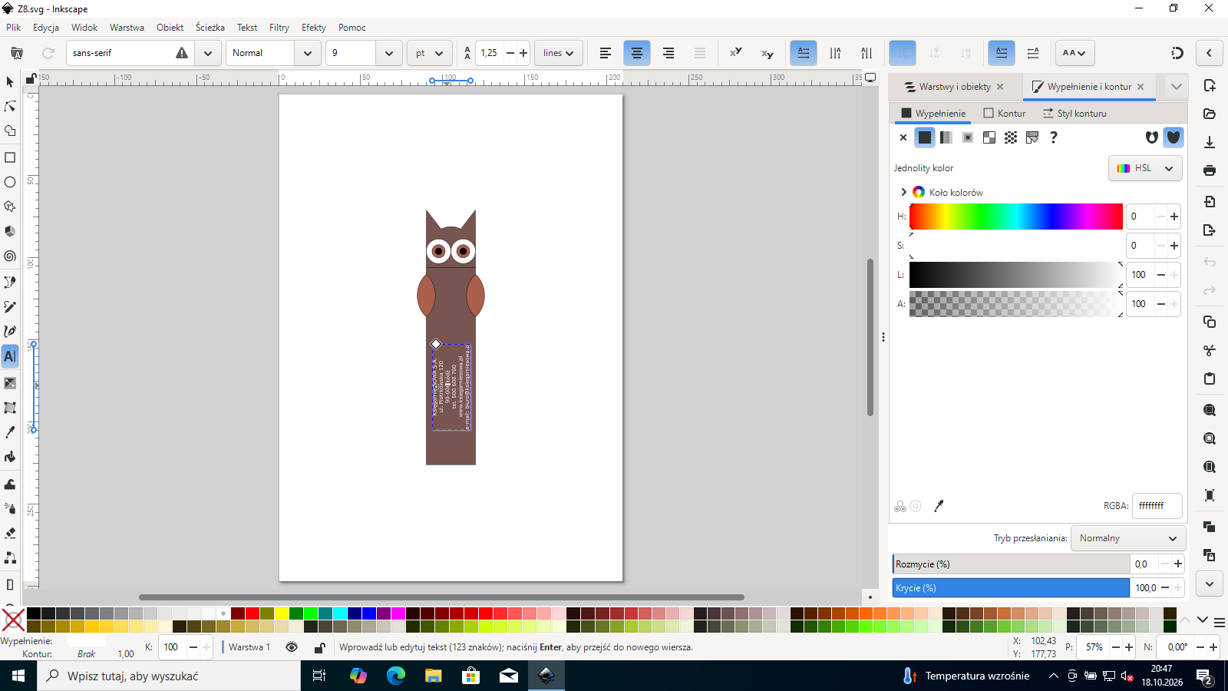1228x691 pixels.
Task: Open the Styl konturu tab
Action: click(1074, 113)
